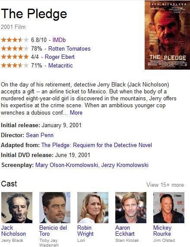This screenshot has width=190, height=247.
Task: Open the Roger Ebert review link
Action: pos(60,57)
